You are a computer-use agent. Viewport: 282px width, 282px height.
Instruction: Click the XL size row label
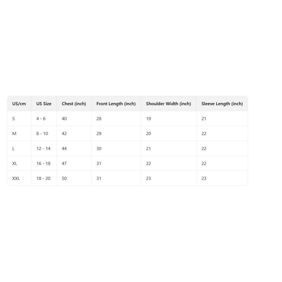tap(15, 164)
